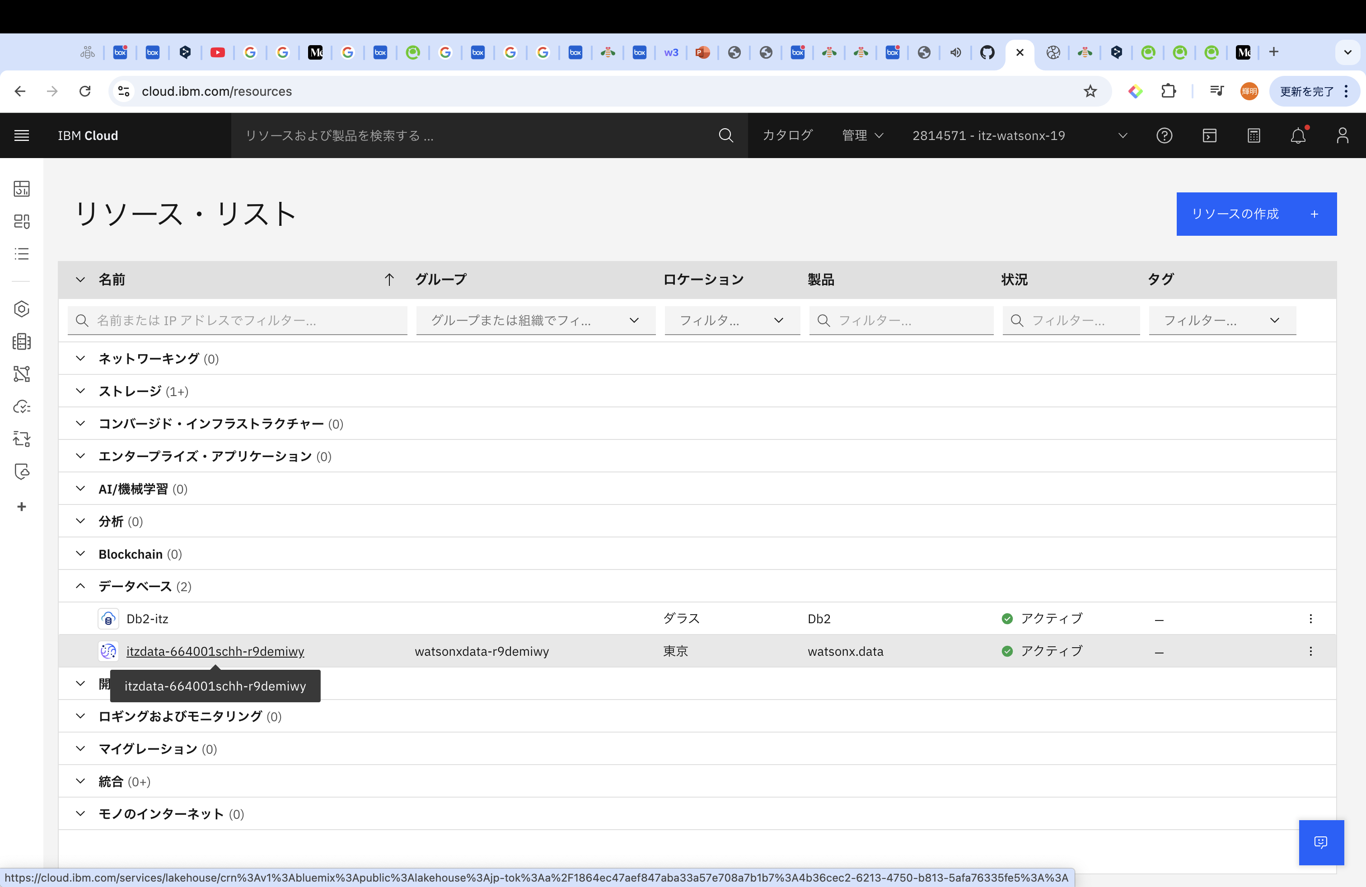The width and height of the screenshot is (1366, 887).
Task: Collapse the データベース category
Action: point(80,586)
